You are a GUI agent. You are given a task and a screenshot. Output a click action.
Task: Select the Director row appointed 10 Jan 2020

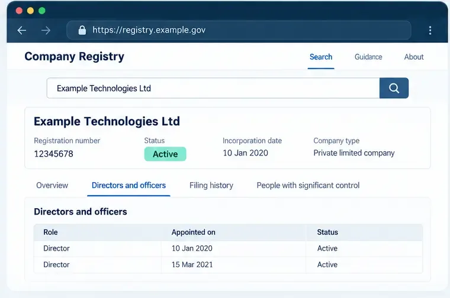click(x=228, y=248)
